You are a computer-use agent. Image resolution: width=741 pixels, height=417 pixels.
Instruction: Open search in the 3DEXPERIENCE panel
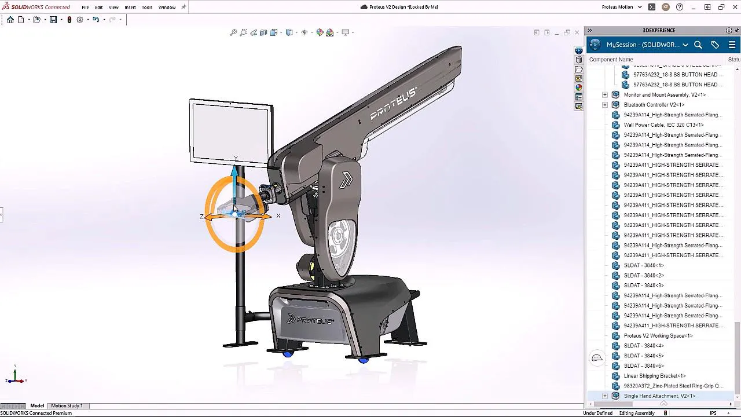(x=699, y=45)
